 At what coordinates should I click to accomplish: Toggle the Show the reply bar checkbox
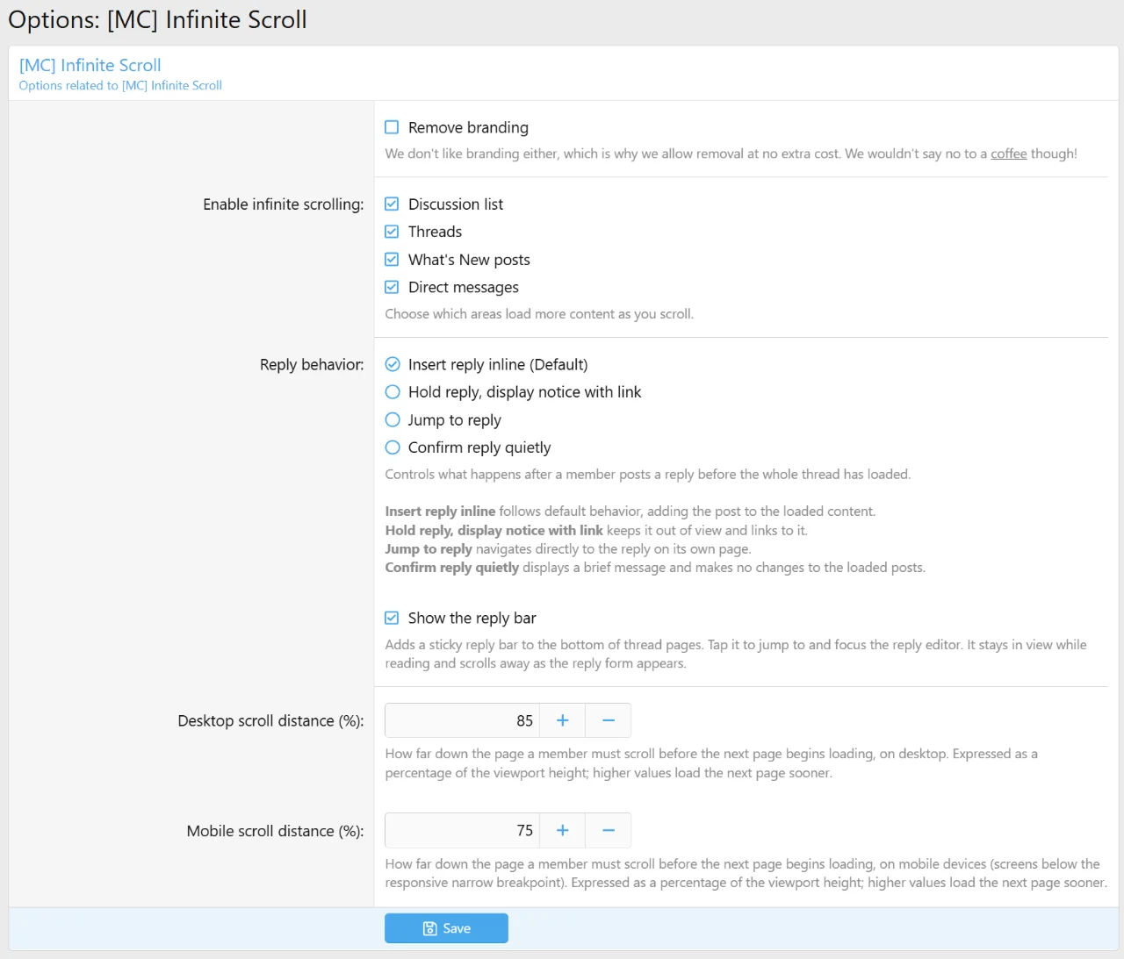click(x=392, y=618)
